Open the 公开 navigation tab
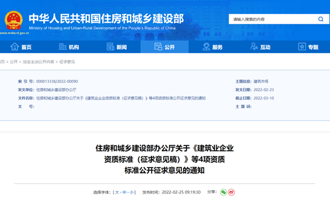This screenshot has width=330, height=199. [164, 46]
